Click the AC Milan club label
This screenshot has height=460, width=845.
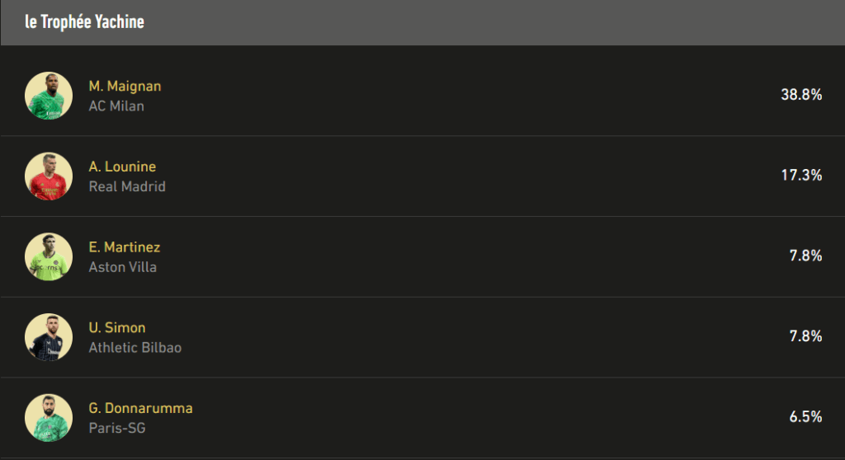[x=116, y=106]
